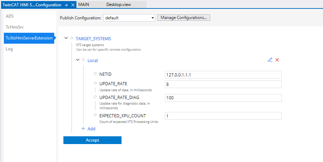Collapse the TARGET_SYSTEMS section
Image resolution: width=323 pixels, height=162 pixels.
(66, 38)
